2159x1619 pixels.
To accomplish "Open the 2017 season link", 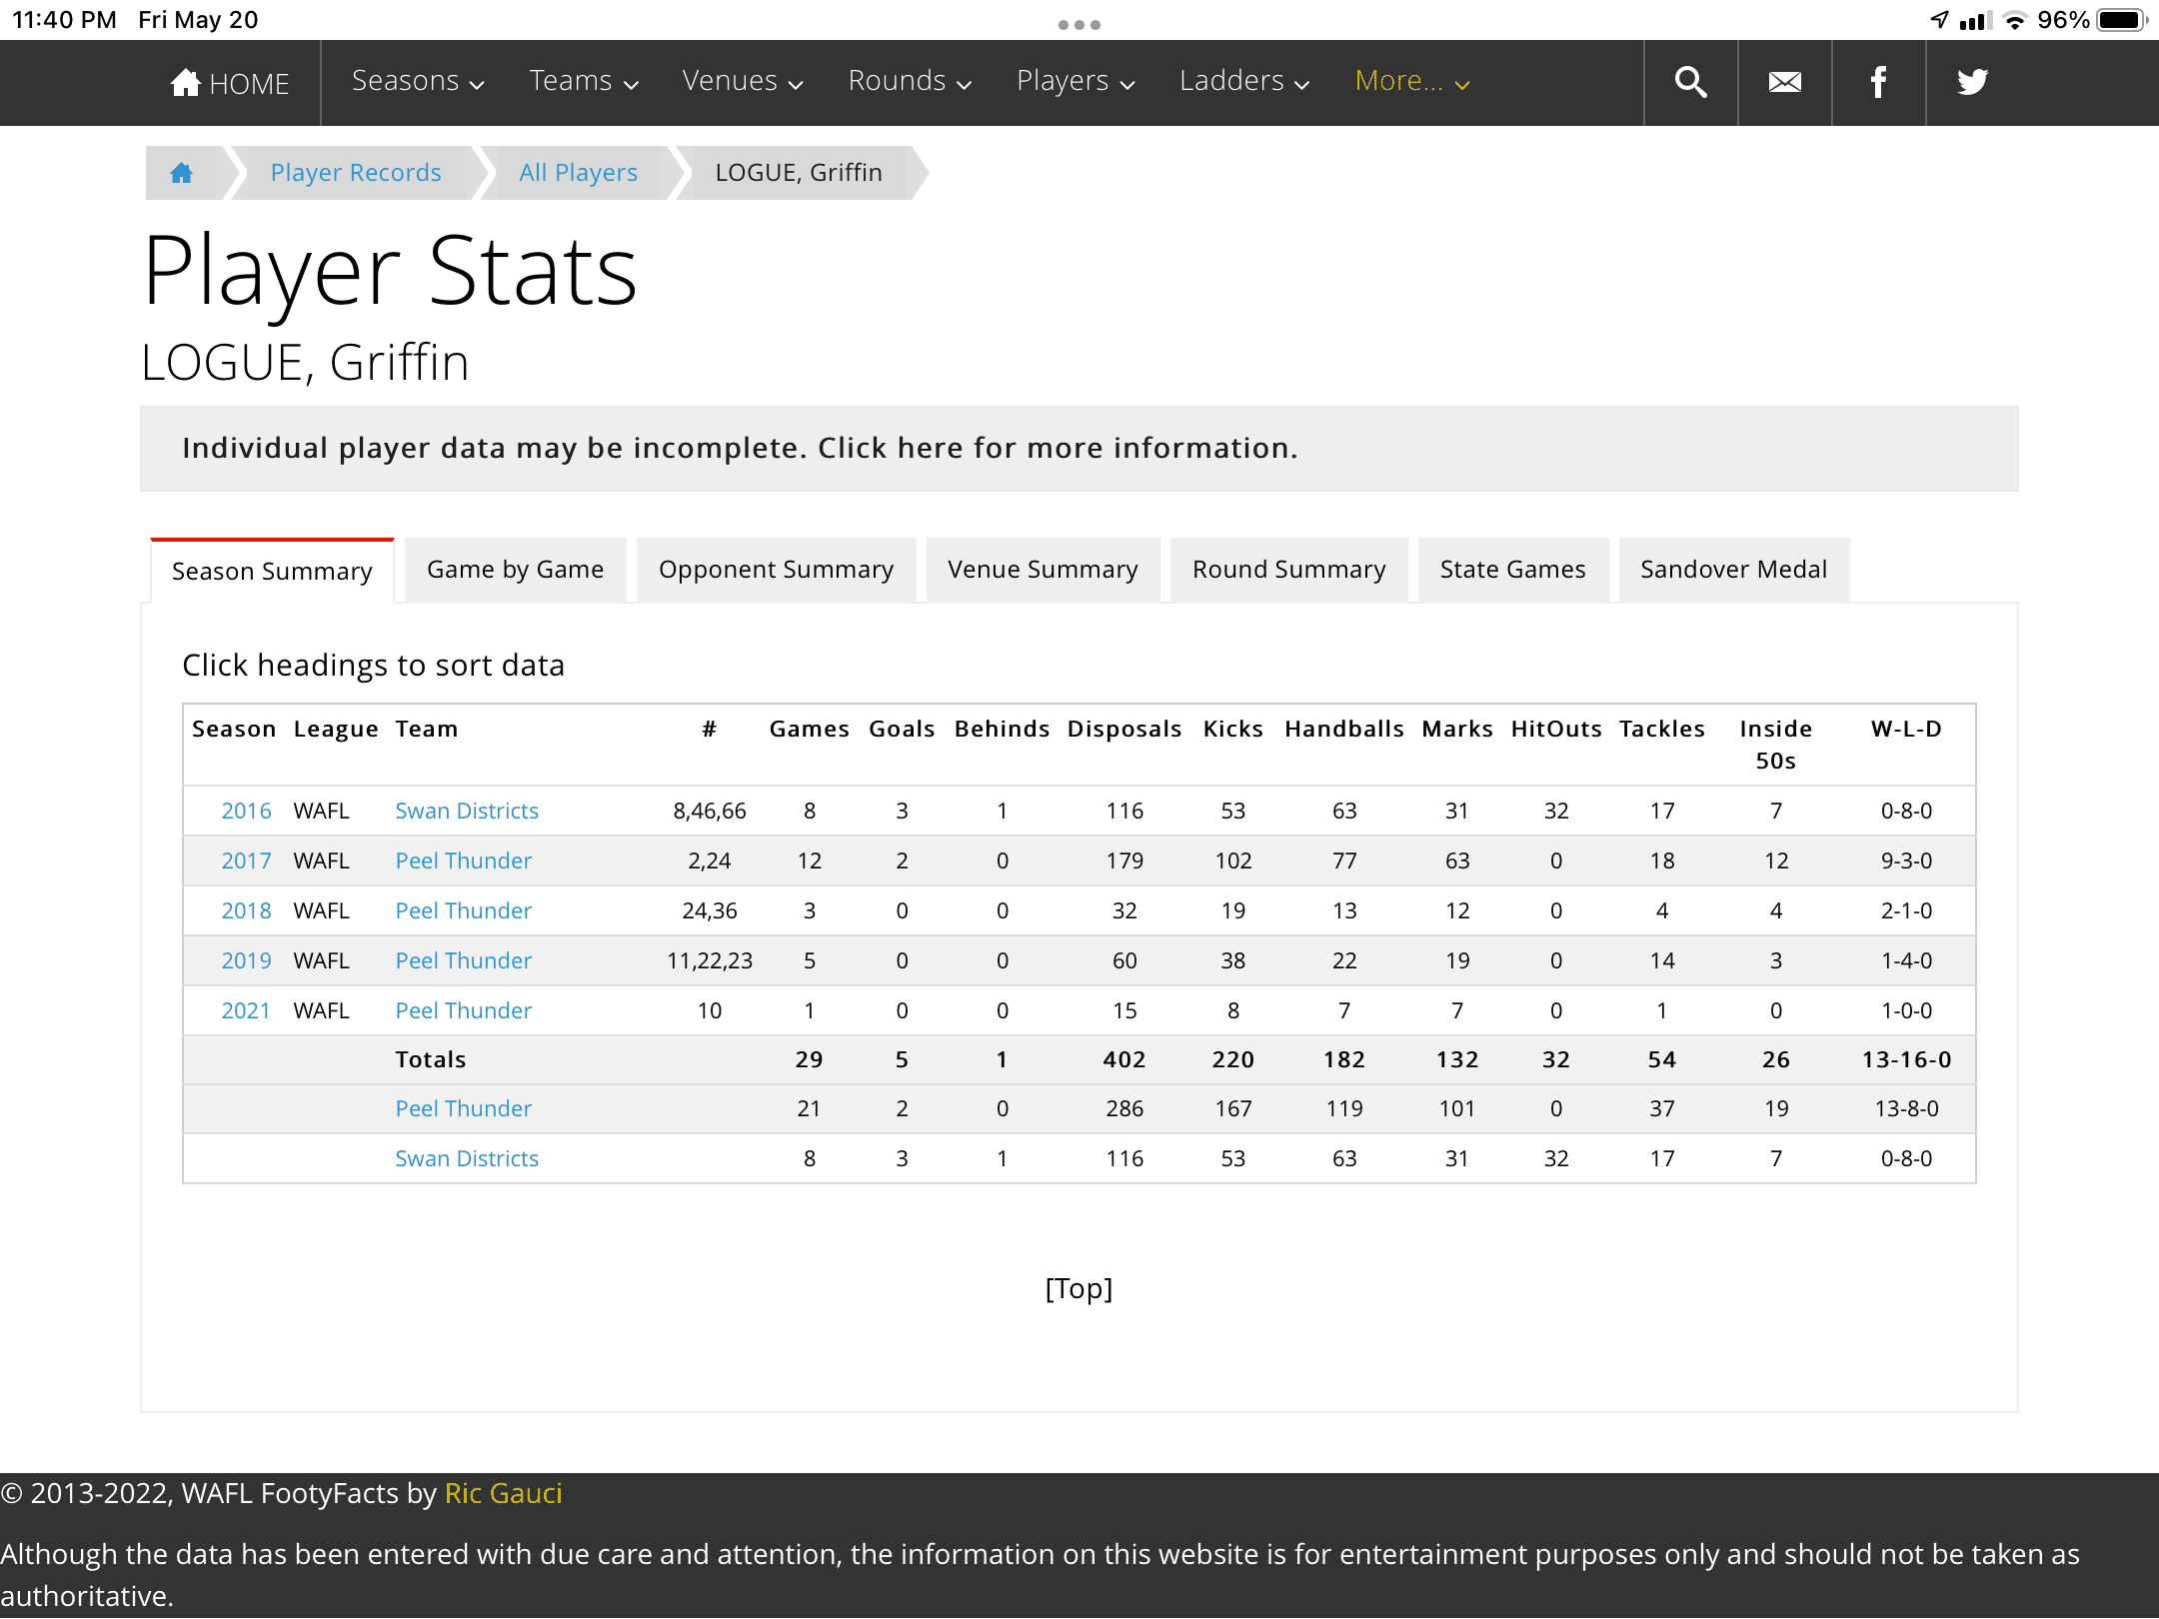I will point(246,860).
